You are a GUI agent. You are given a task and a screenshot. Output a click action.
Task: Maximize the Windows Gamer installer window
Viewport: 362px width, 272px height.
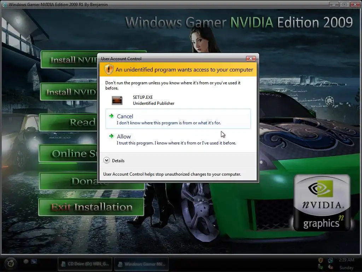click(x=344, y=4)
